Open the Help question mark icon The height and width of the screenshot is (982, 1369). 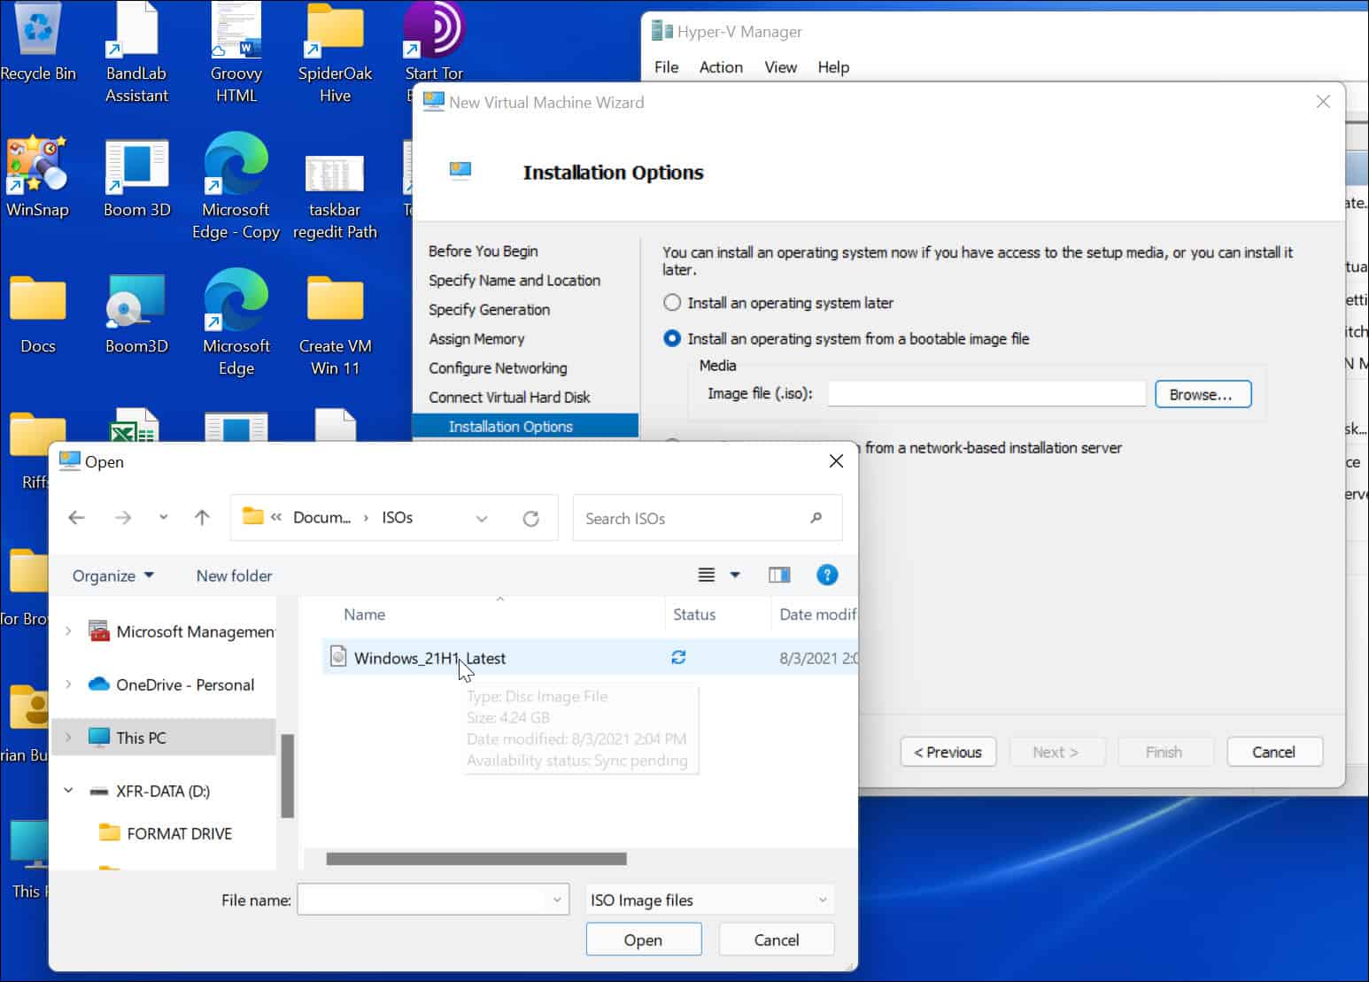826,576
